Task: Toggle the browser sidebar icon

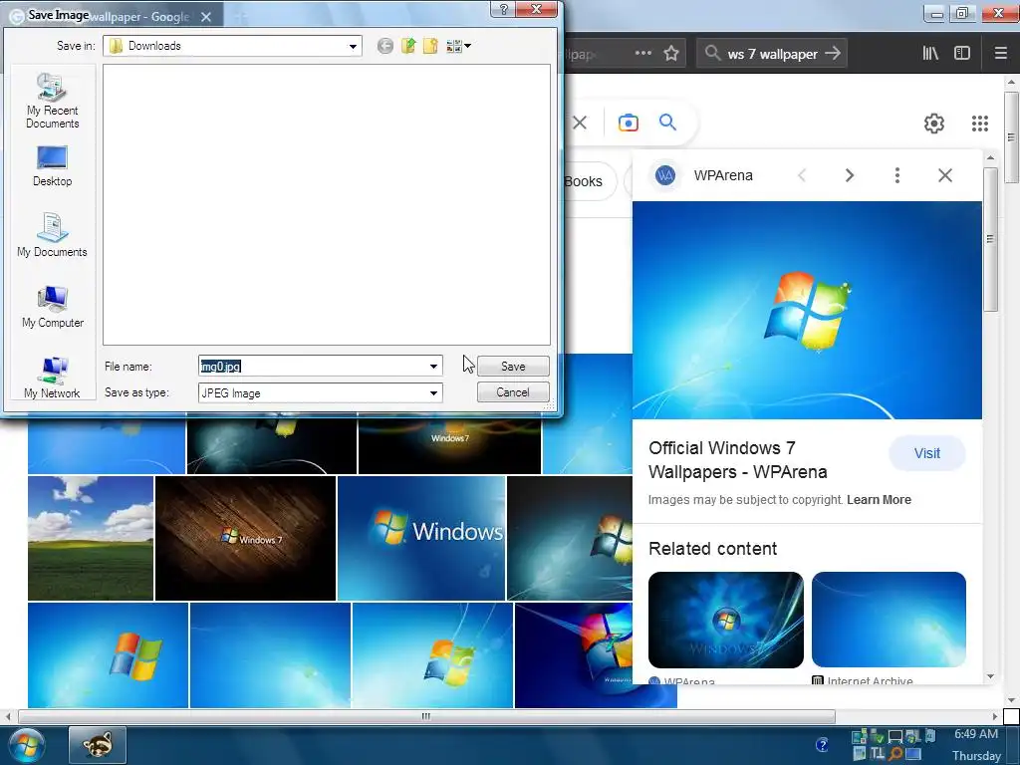Action: [x=962, y=53]
